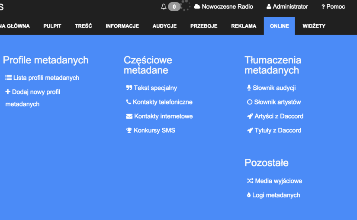Click the plus icon for Dodaj nowy profil
Viewport: 357px width, 220px height.
pyautogui.click(x=8, y=92)
